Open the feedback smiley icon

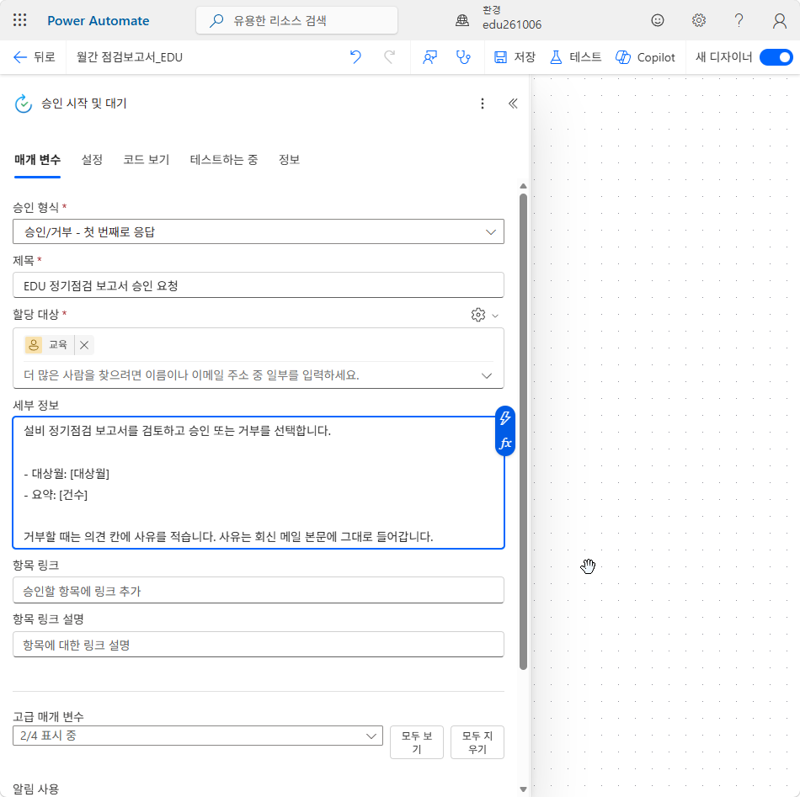(x=658, y=20)
